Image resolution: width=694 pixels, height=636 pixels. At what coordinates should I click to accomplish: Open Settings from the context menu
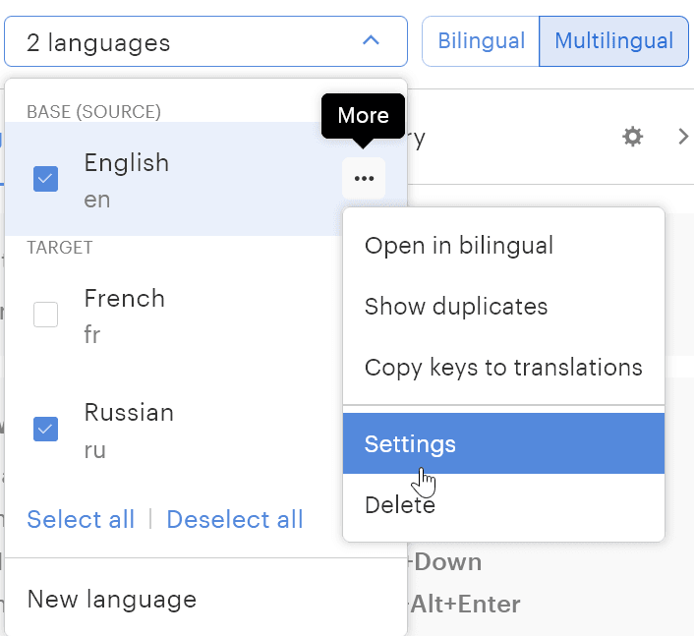pos(410,443)
